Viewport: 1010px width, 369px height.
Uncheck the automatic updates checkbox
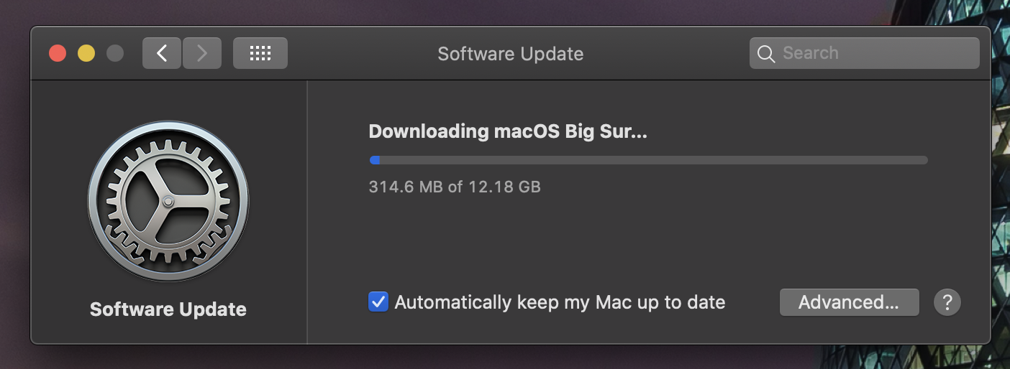(378, 302)
